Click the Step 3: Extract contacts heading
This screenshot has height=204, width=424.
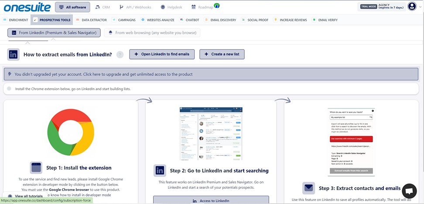[359, 188]
